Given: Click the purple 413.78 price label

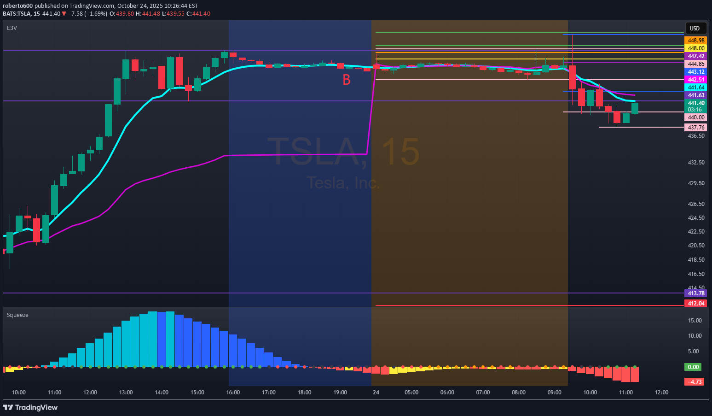Looking at the screenshot, I should [696, 293].
